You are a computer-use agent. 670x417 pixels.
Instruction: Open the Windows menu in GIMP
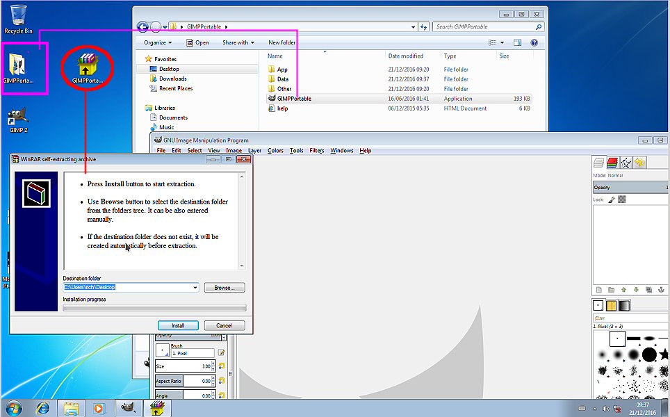(x=342, y=150)
